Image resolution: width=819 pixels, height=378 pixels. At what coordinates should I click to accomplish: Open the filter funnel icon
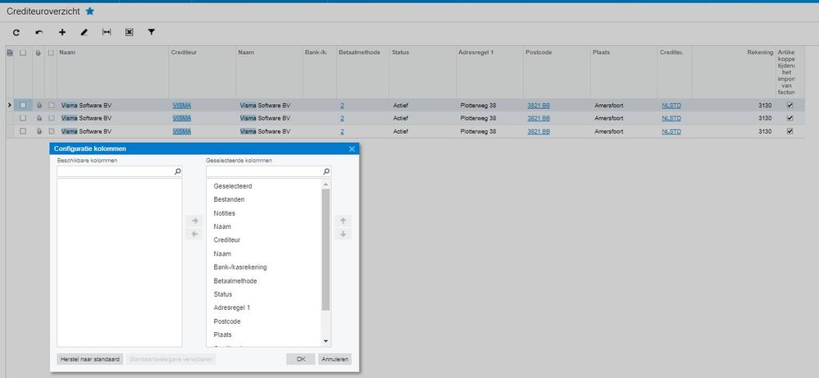coord(151,32)
